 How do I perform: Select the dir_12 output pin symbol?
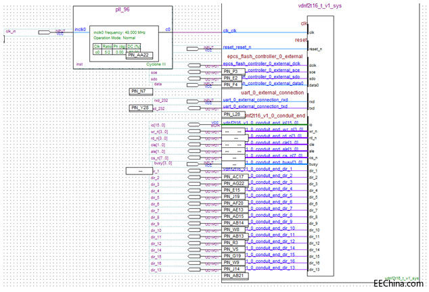(x=194, y=243)
